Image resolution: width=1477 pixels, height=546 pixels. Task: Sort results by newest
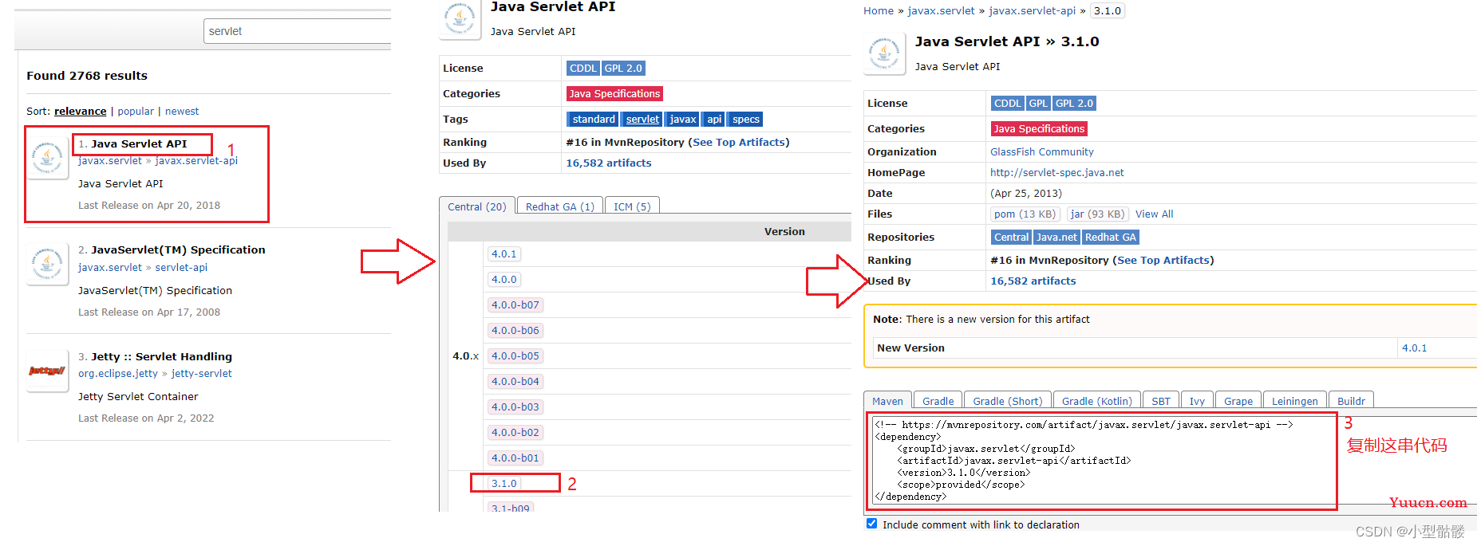point(182,112)
